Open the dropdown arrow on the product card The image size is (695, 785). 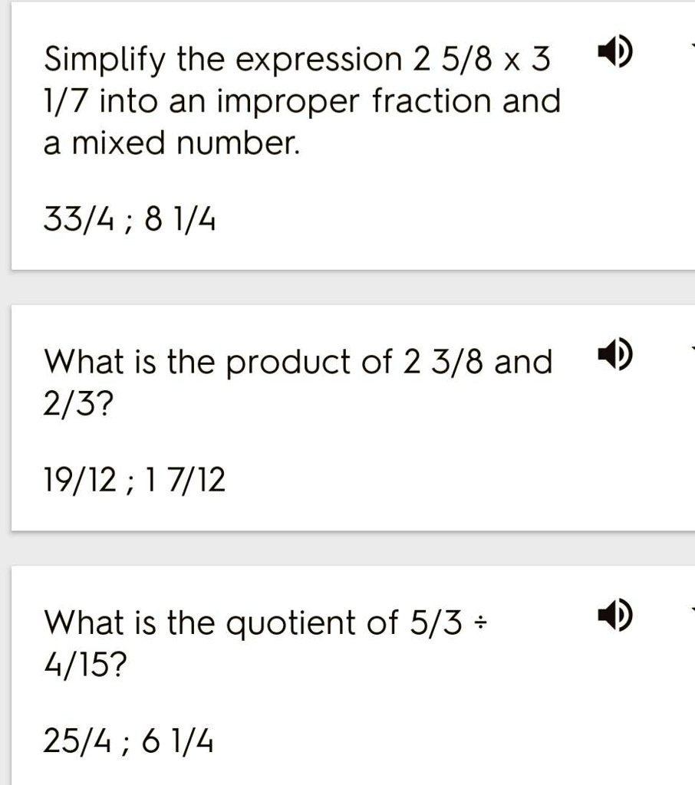693,347
